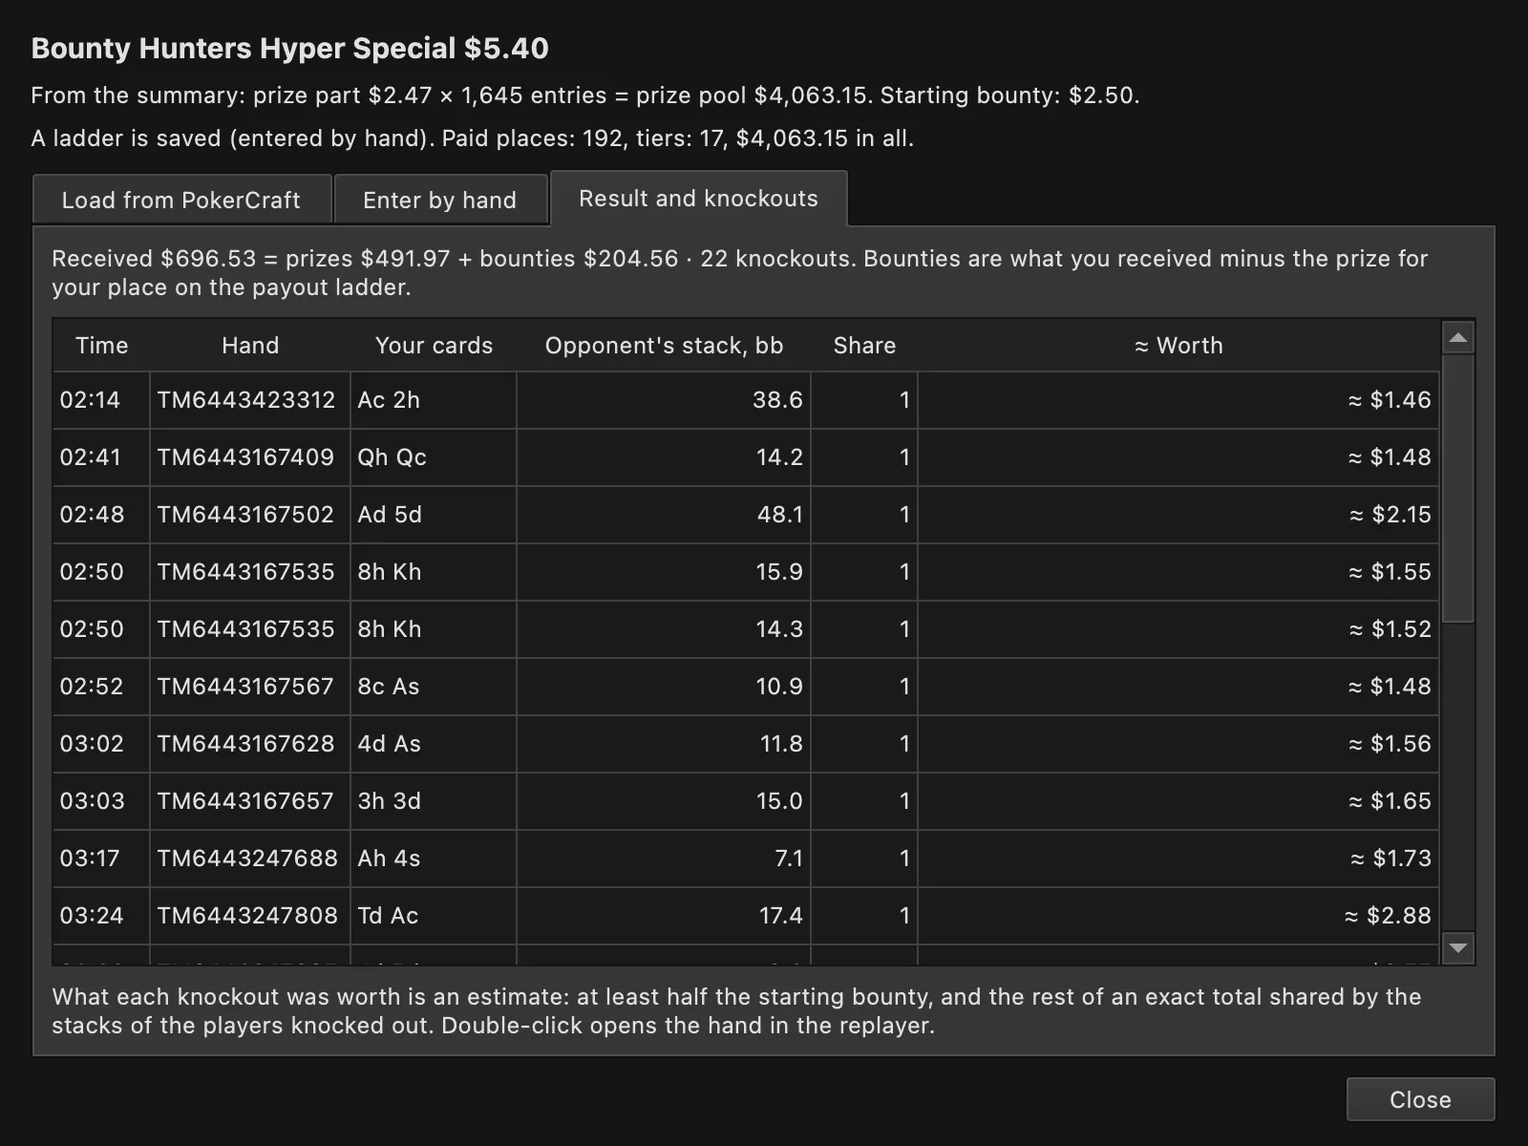
Task: Select hand TM6443423312 row
Action: (x=746, y=400)
